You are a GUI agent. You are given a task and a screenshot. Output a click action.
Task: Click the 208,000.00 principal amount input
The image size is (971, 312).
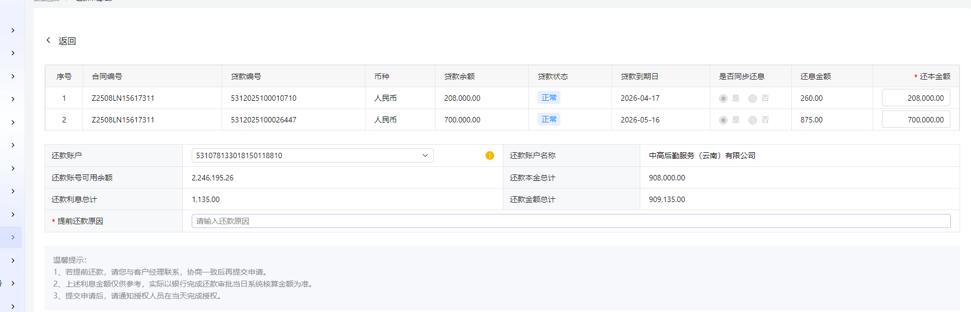(x=916, y=98)
